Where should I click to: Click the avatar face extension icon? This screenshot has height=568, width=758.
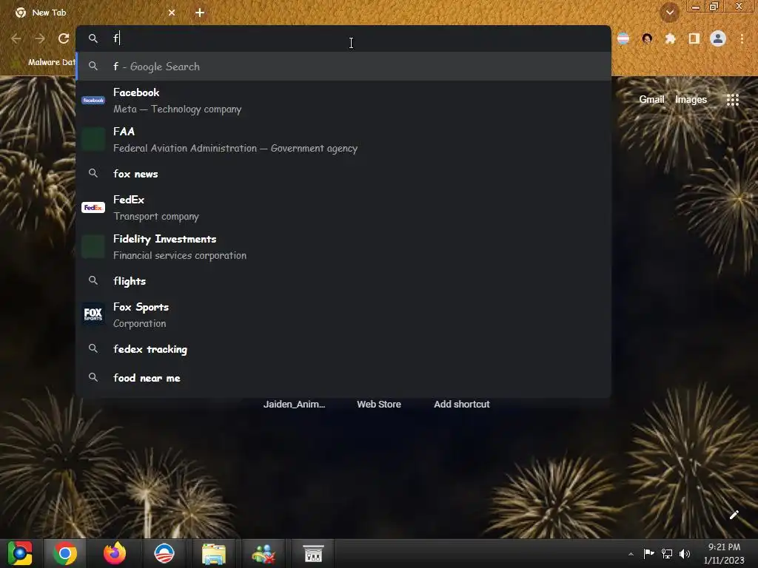(647, 38)
